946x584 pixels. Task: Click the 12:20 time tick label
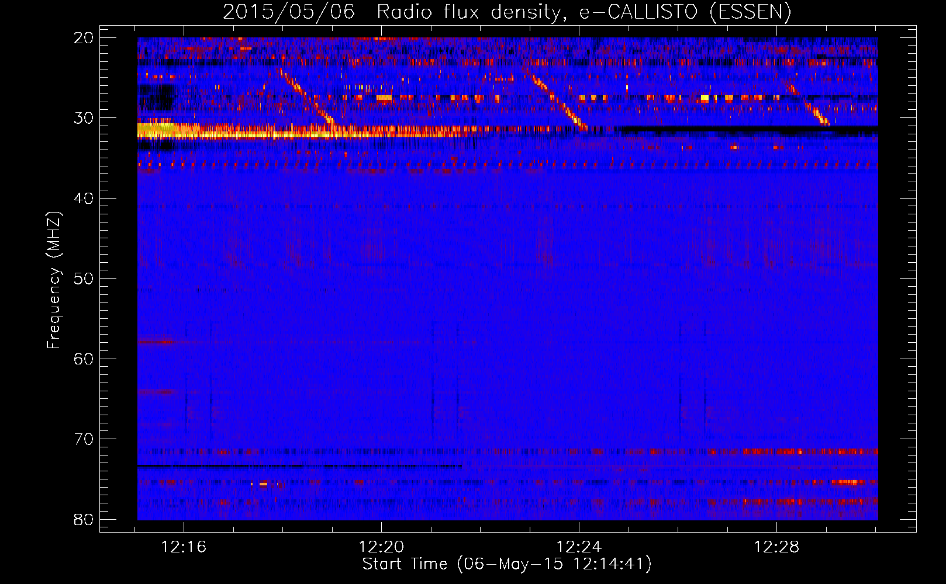[x=381, y=547]
